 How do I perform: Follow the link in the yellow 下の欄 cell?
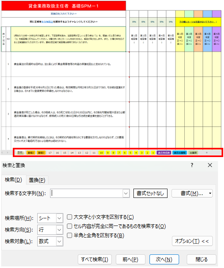pyautogui.click(x=198, y=22)
